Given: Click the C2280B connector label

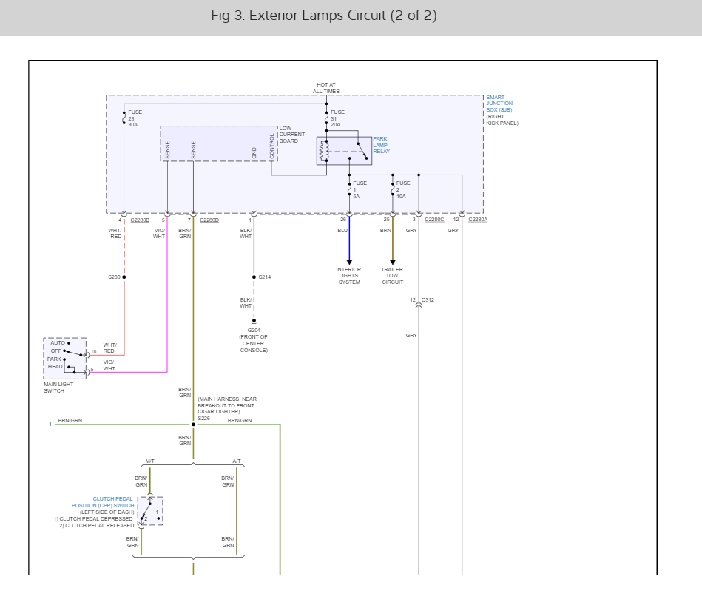Looking at the screenshot, I should point(140,220).
